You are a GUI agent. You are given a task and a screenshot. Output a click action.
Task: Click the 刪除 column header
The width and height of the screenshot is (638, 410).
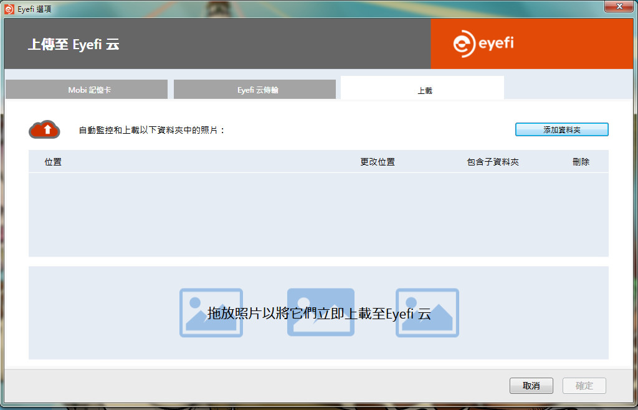tap(581, 162)
